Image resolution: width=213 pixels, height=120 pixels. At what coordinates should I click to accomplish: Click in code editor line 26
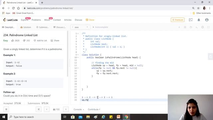[124, 100]
